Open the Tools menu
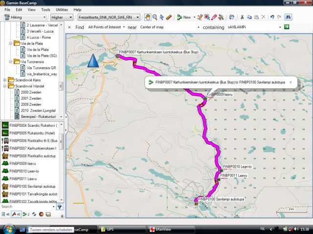 [45, 9]
